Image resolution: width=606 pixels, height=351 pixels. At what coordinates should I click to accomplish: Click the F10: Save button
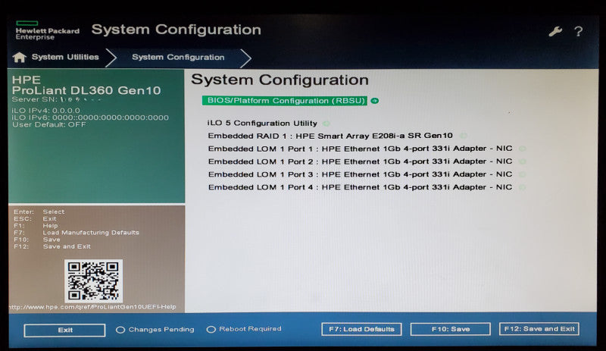click(450, 329)
